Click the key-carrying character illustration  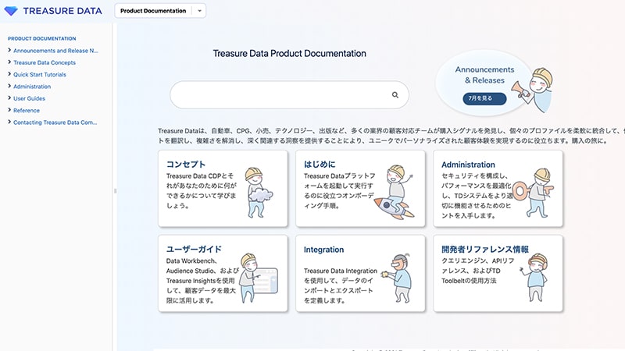534,193
